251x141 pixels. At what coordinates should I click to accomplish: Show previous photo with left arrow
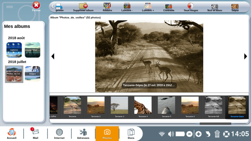point(53,56)
